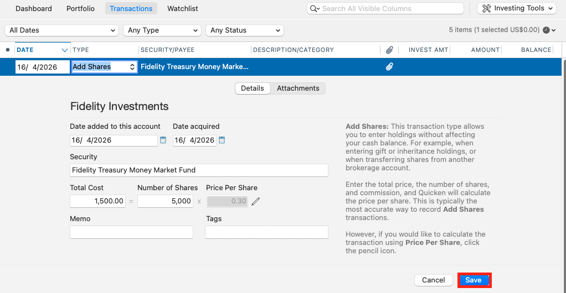The width and height of the screenshot is (566, 293).
Task: Click the Memo input field
Action: point(131,232)
